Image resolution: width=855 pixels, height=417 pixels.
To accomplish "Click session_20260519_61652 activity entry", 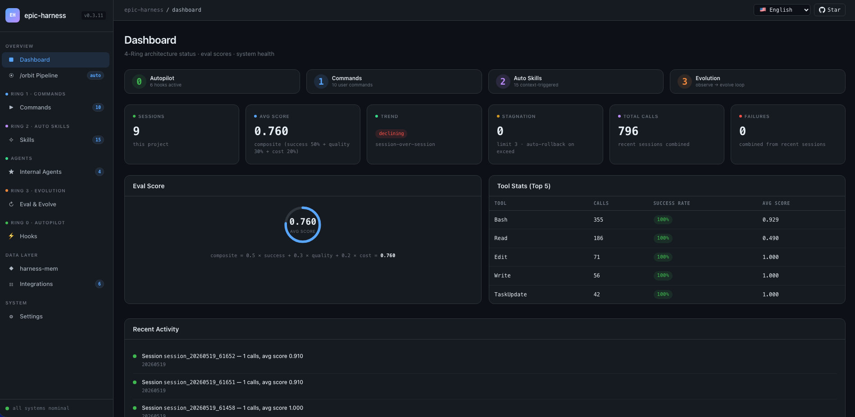I will point(485,360).
